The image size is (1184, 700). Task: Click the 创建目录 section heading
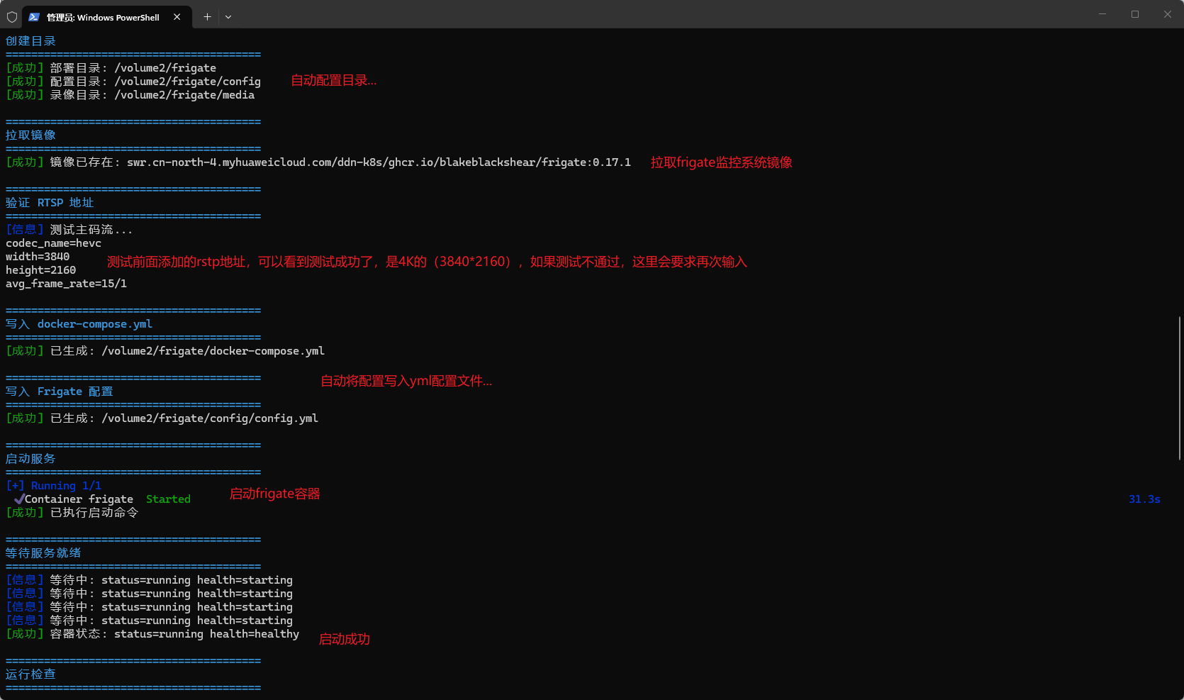pos(30,41)
